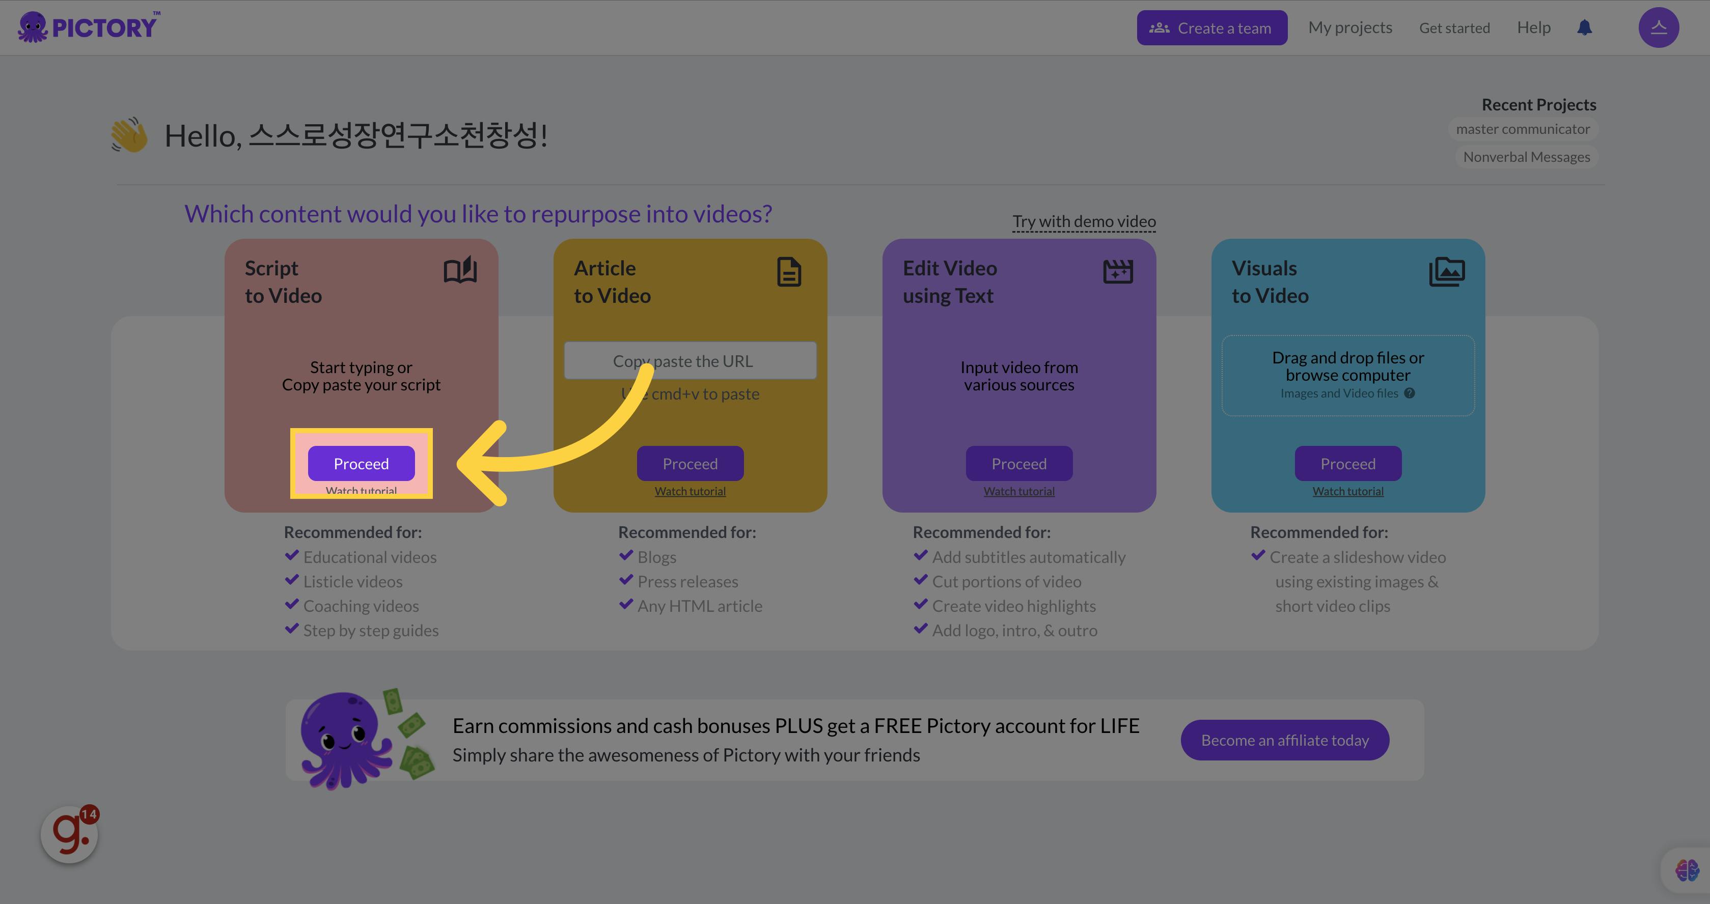
Task: Click the brain extension icon
Action: pos(1686,869)
